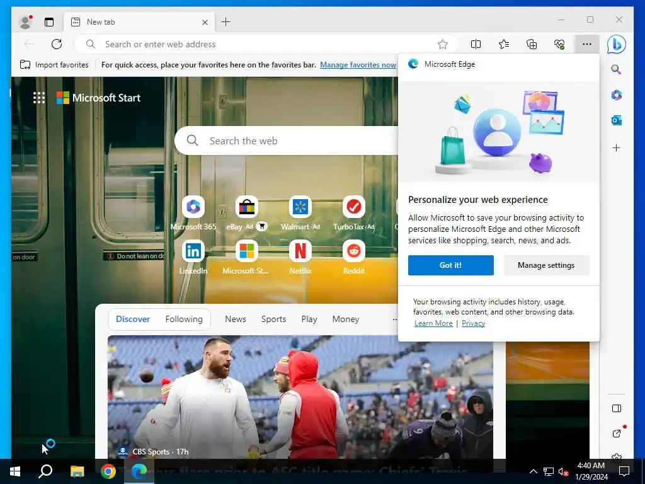Open CBS Sports article image
Image resolution: width=645 pixels, height=484 pixels.
pyautogui.click(x=300, y=397)
